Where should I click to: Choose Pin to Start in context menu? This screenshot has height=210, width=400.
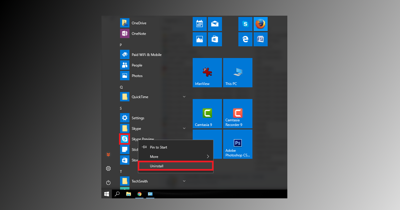click(176, 147)
